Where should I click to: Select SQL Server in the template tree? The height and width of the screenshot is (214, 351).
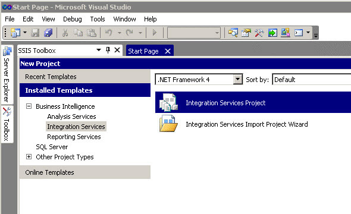click(52, 147)
